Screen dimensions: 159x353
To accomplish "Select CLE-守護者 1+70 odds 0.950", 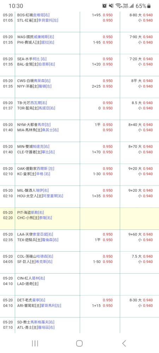I will click(102, 152).
